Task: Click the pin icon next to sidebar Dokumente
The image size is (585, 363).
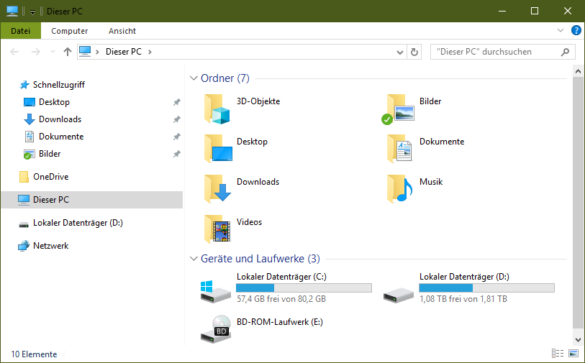Action: pos(177,137)
